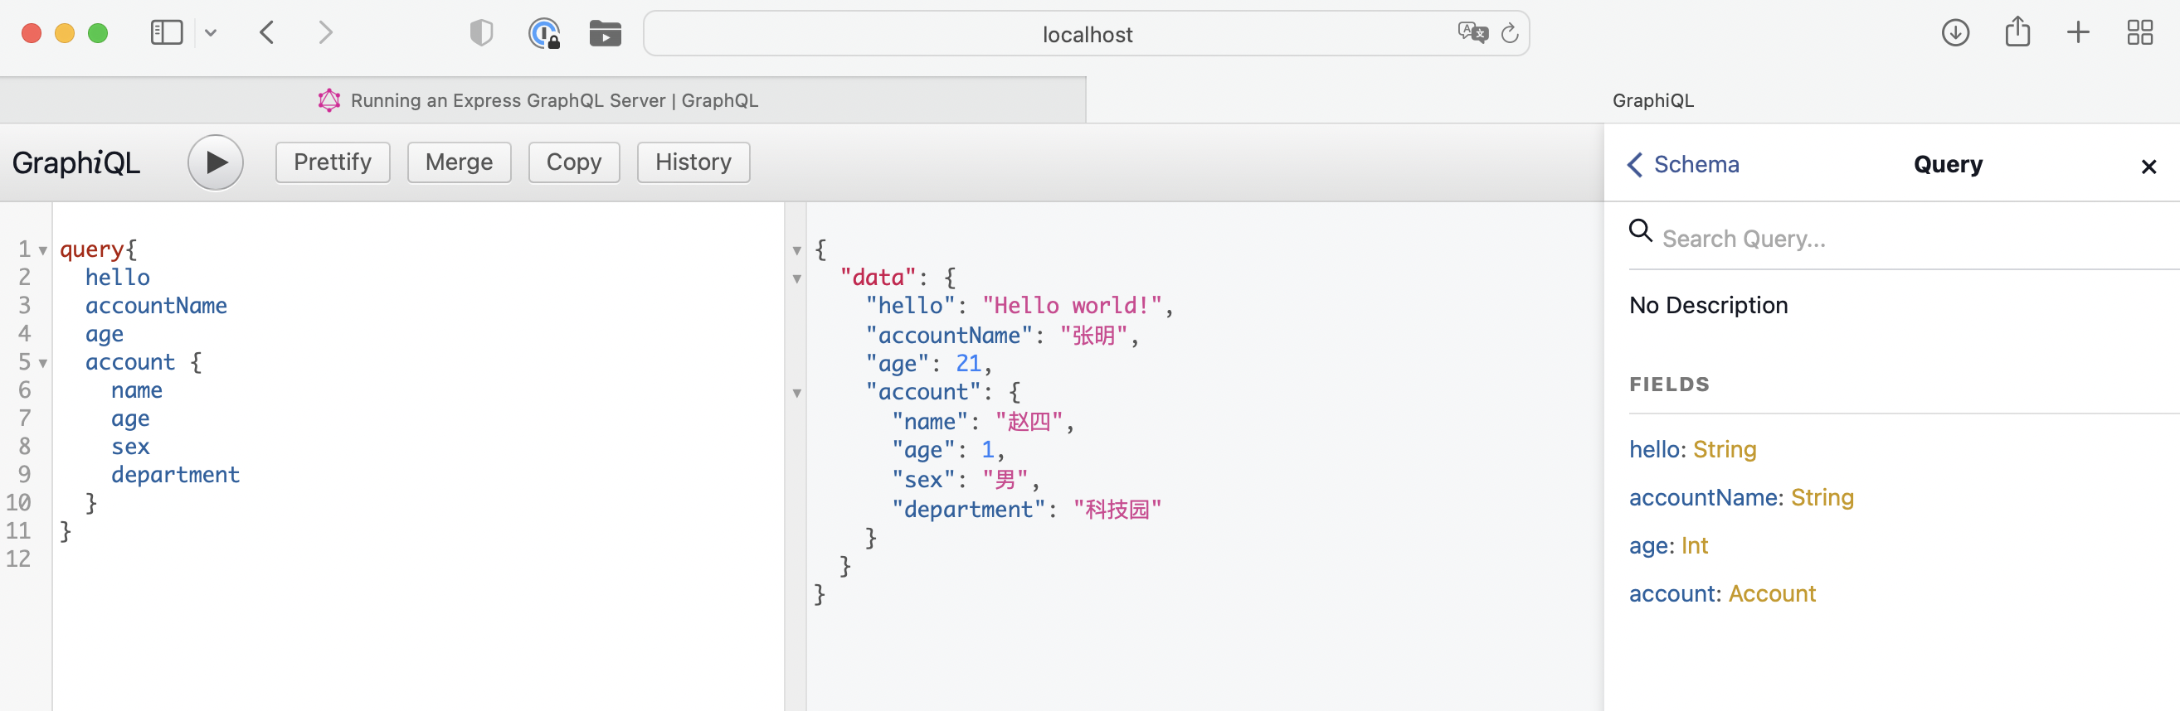The image size is (2180, 711).
Task: Click the search magnifier icon in docs
Action: [x=1640, y=230]
